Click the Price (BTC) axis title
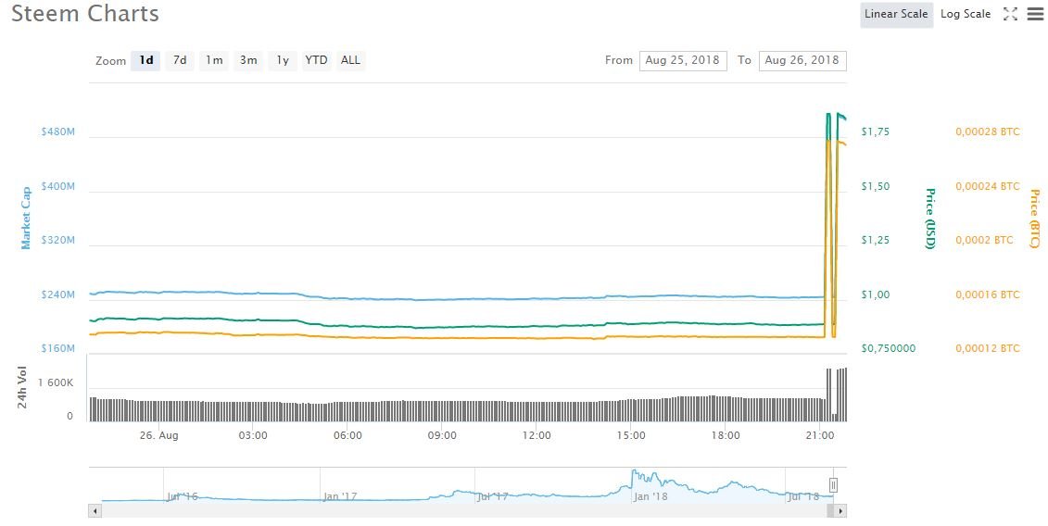This screenshot has width=1048, height=526. click(x=1034, y=219)
